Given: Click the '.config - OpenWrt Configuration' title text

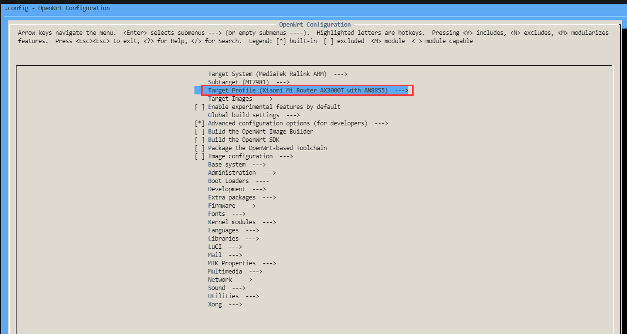Looking at the screenshot, I should [57, 8].
